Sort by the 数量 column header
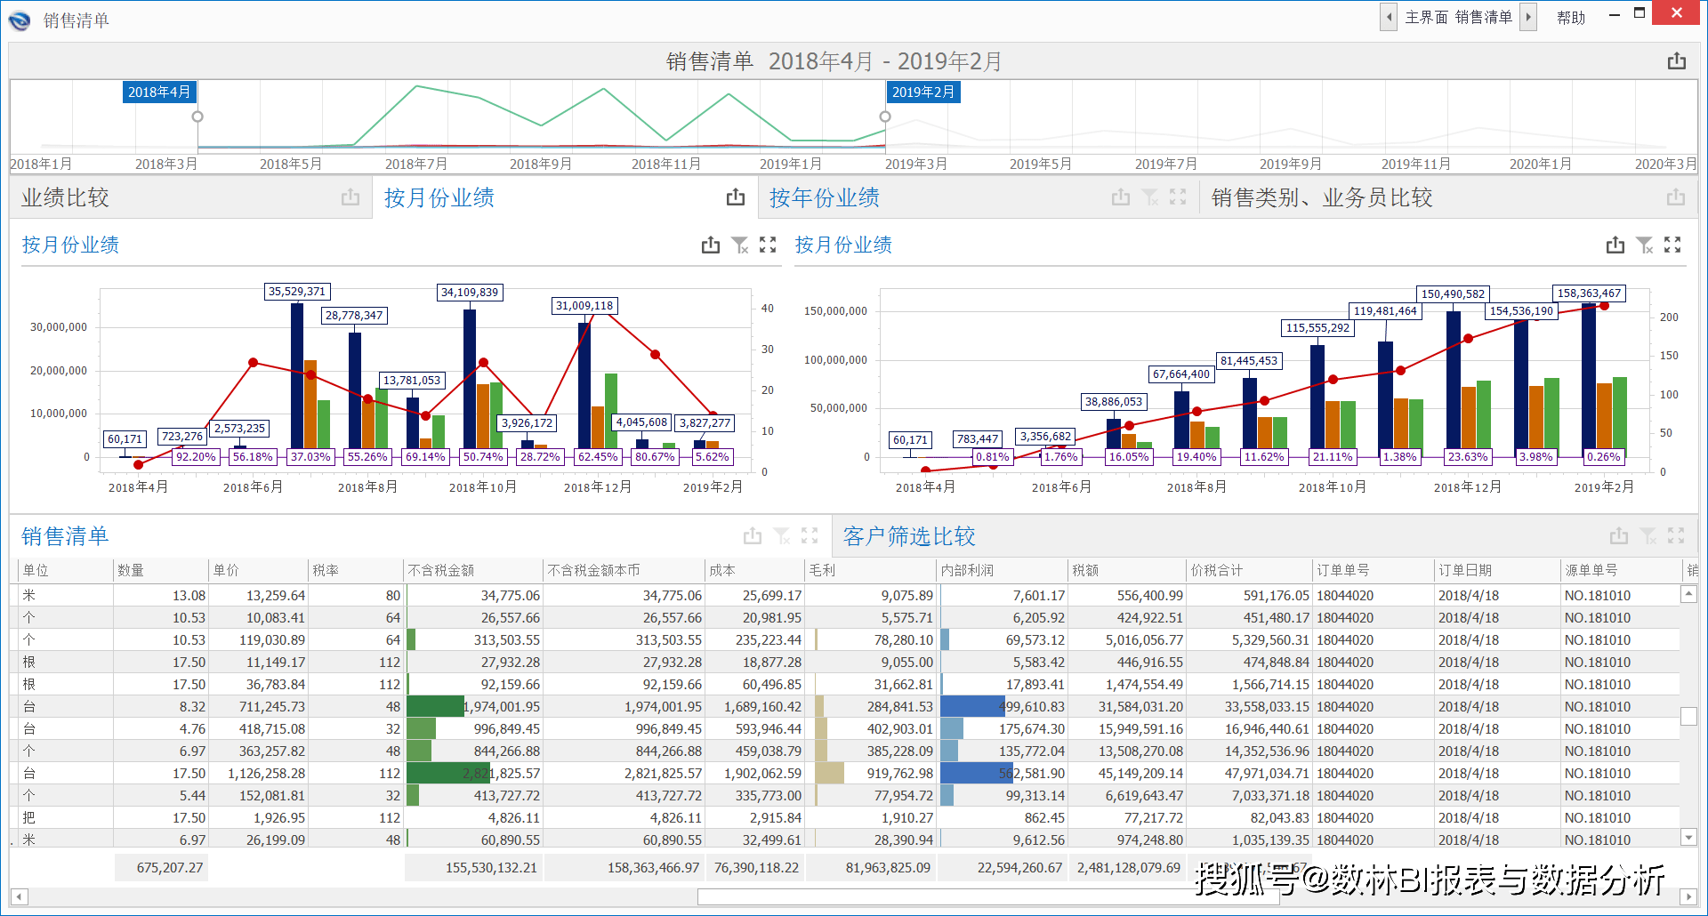Image resolution: width=1708 pixels, height=916 pixels. pyautogui.click(x=161, y=570)
